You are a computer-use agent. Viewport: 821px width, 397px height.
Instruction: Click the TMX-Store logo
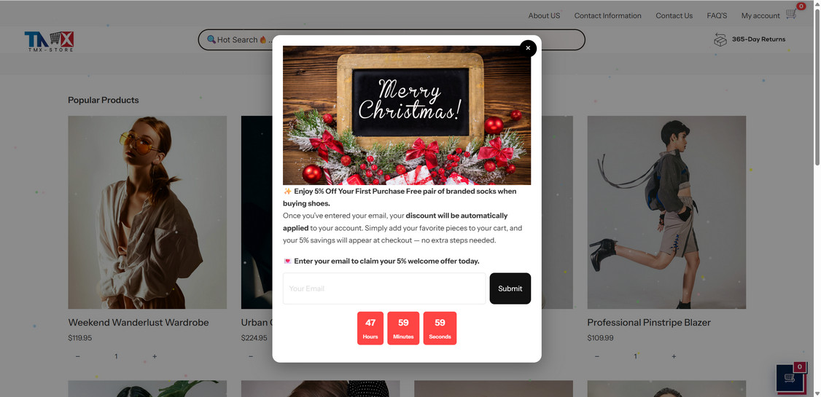[x=50, y=41]
